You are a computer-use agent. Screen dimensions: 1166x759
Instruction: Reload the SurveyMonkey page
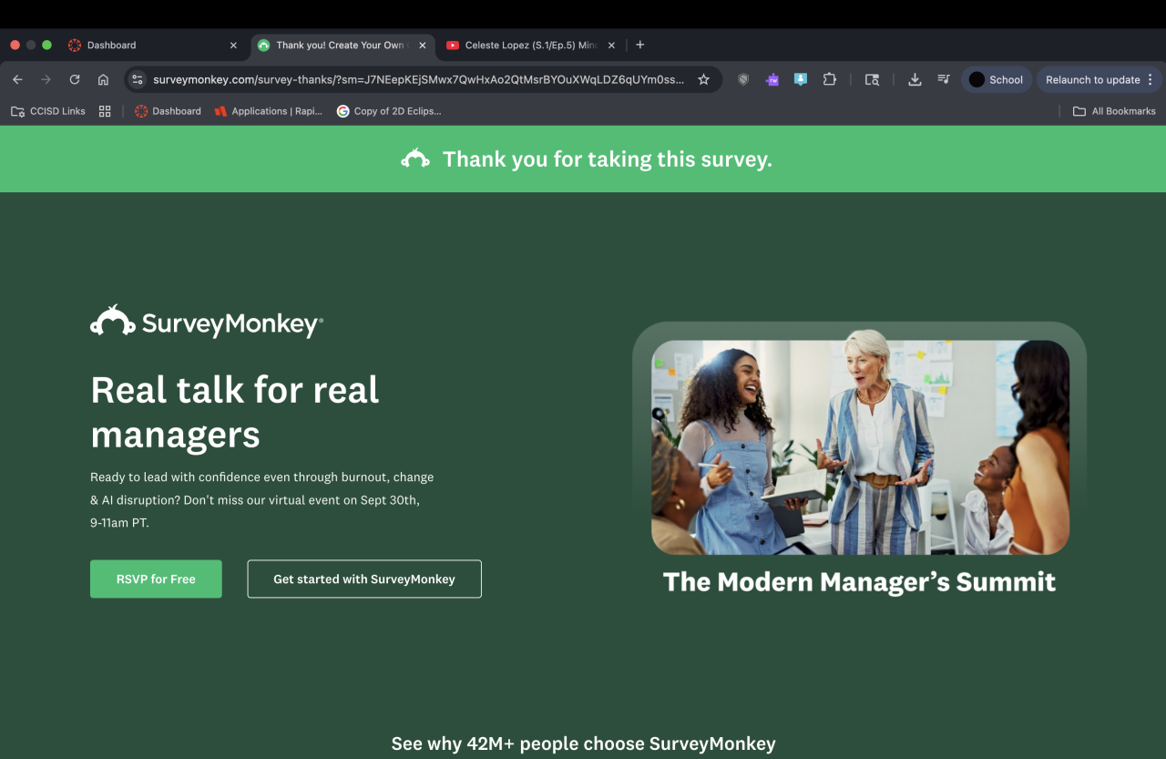point(75,79)
